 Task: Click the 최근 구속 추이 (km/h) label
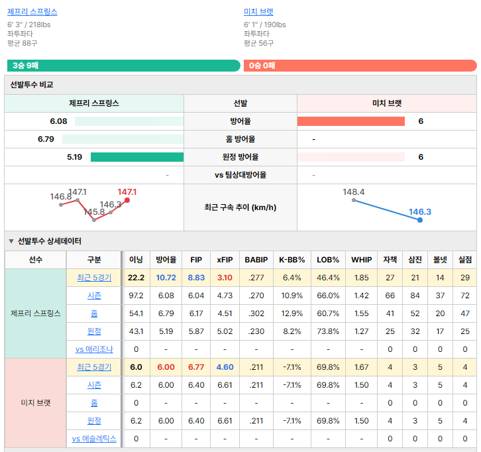point(240,207)
